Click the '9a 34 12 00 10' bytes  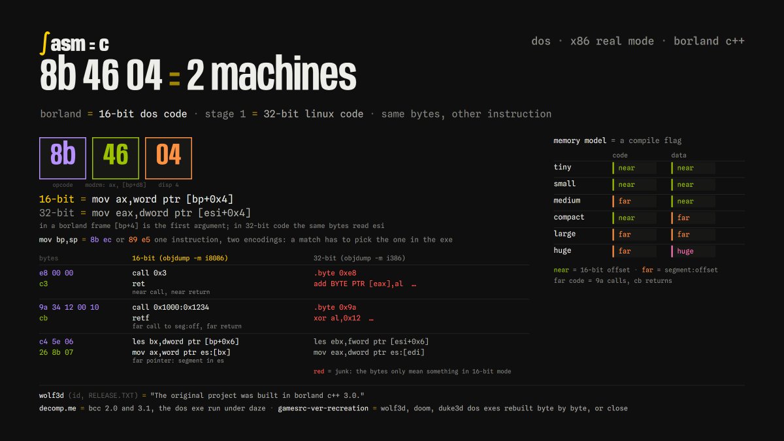click(69, 307)
